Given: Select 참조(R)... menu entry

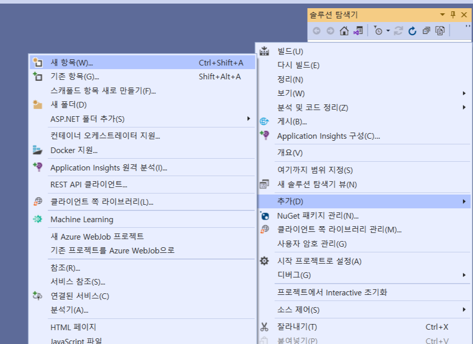Looking at the screenshot, I should click(142, 268).
